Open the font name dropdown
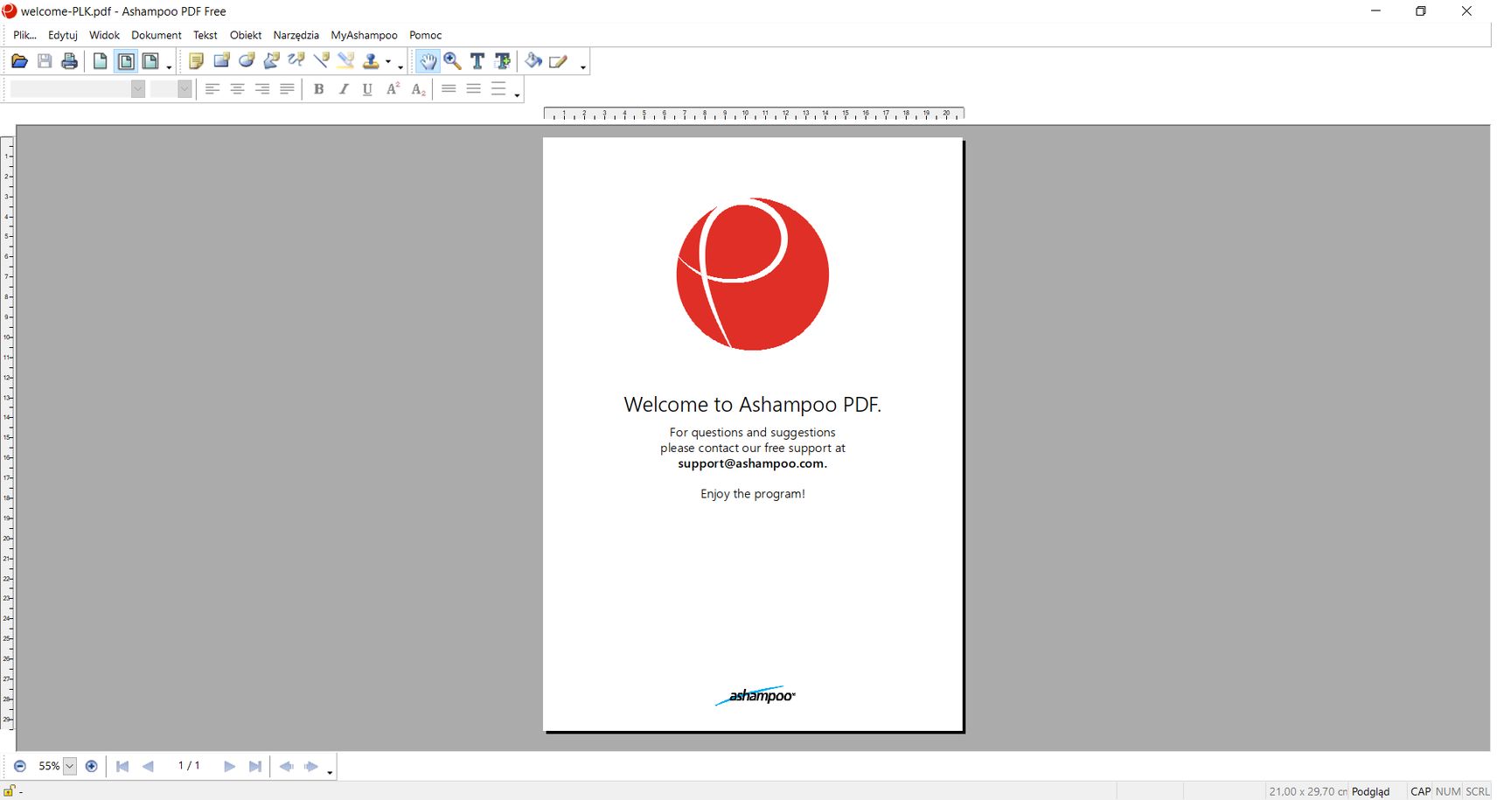 pyautogui.click(x=138, y=89)
